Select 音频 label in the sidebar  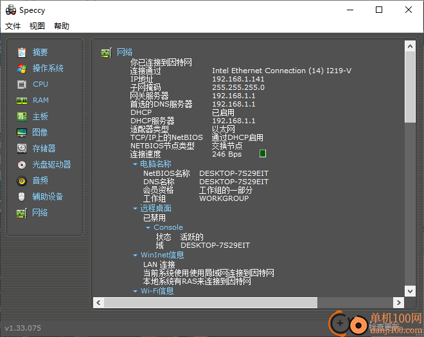tap(40, 180)
